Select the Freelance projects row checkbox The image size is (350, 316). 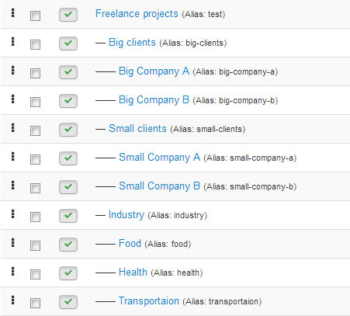click(x=35, y=16)
